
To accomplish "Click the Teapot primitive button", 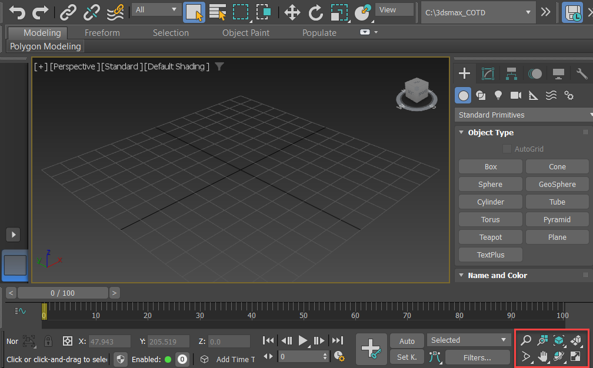I will click(x=490, y=237).
